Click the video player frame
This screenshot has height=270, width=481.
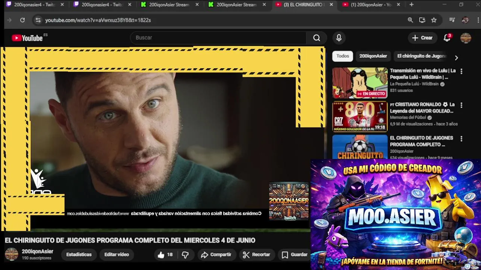point(163,139)
